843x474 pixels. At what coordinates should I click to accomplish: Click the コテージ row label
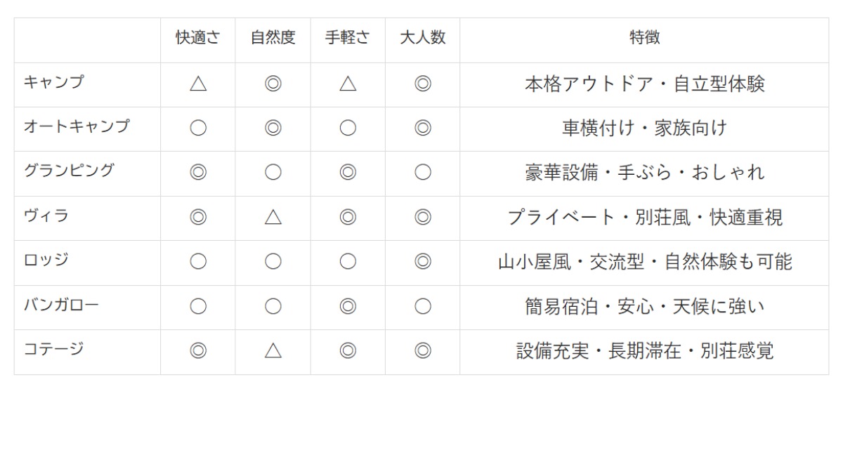pyautogui.click(x=53, y=349)
